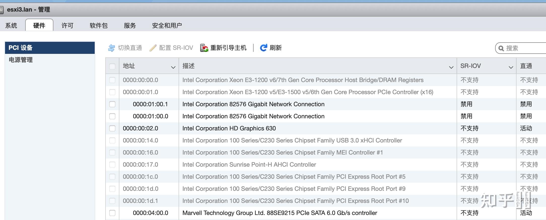Tick checkbox for Root Port #5 row
Image resolution: width=546 pixels, height=220 pixels.
(x=112, y=177)
